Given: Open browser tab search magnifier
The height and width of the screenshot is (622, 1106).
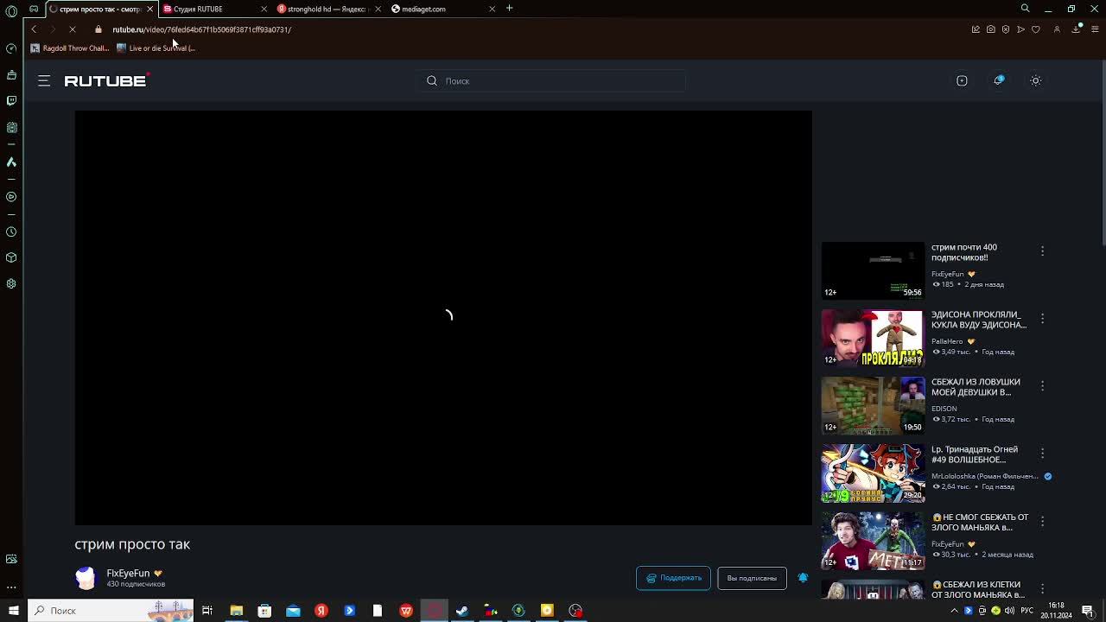Looking at the screenshot, I should tap(1025, 9).
